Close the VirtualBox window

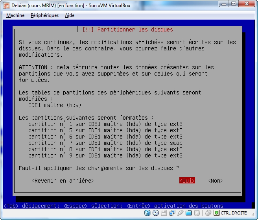(247, 4)
